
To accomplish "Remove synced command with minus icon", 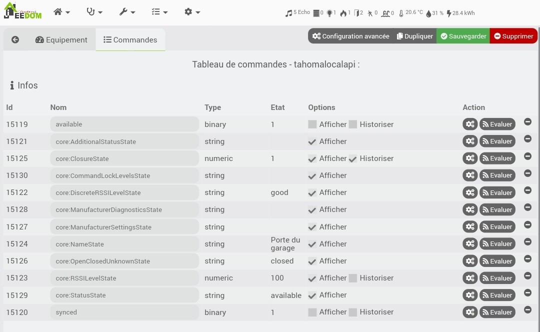I will click(527, 309).
